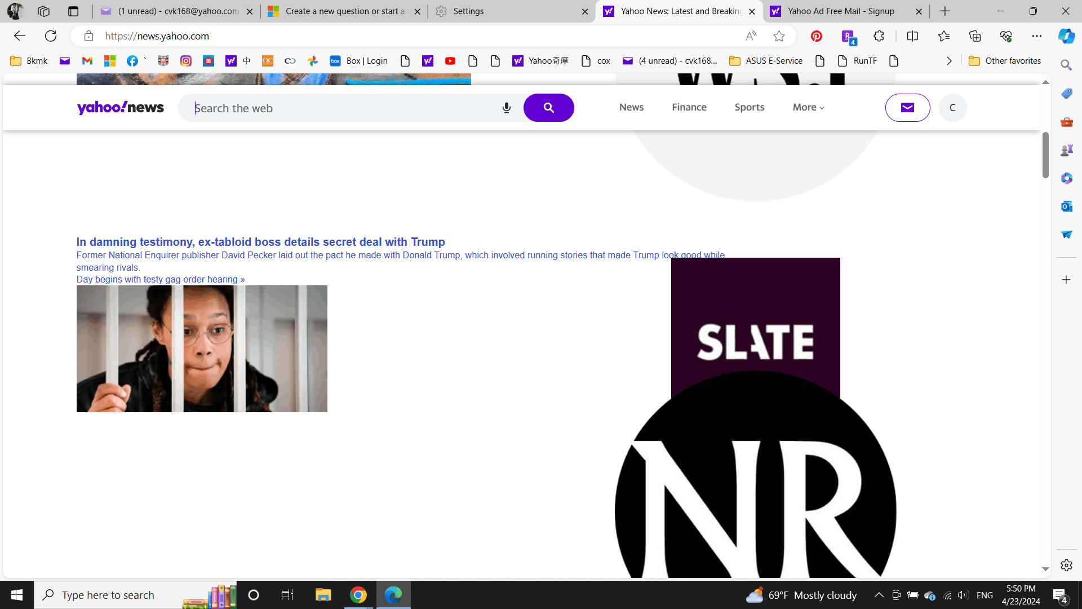Viewport: 1082px width, 609px height.
Task: Open Chrome from the taskbar
Action: pos(358,595)
